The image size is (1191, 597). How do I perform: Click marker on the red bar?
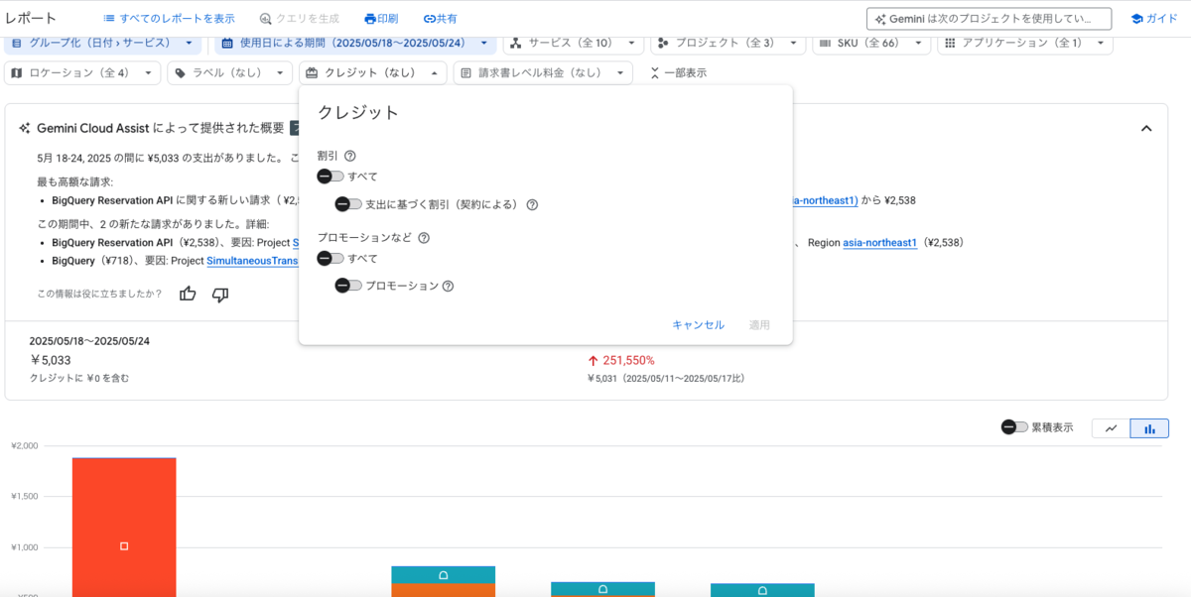124,546
